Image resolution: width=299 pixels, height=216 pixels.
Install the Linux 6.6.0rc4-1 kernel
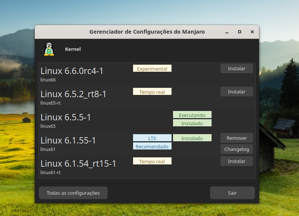point(236,68)
